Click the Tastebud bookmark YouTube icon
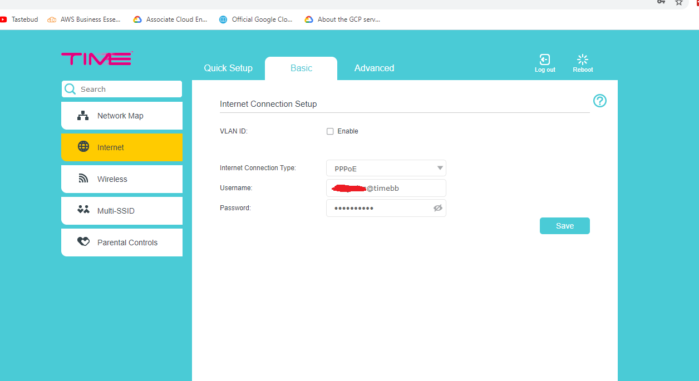The height and width of the screenshot is (381, 699). pos(3,19)
